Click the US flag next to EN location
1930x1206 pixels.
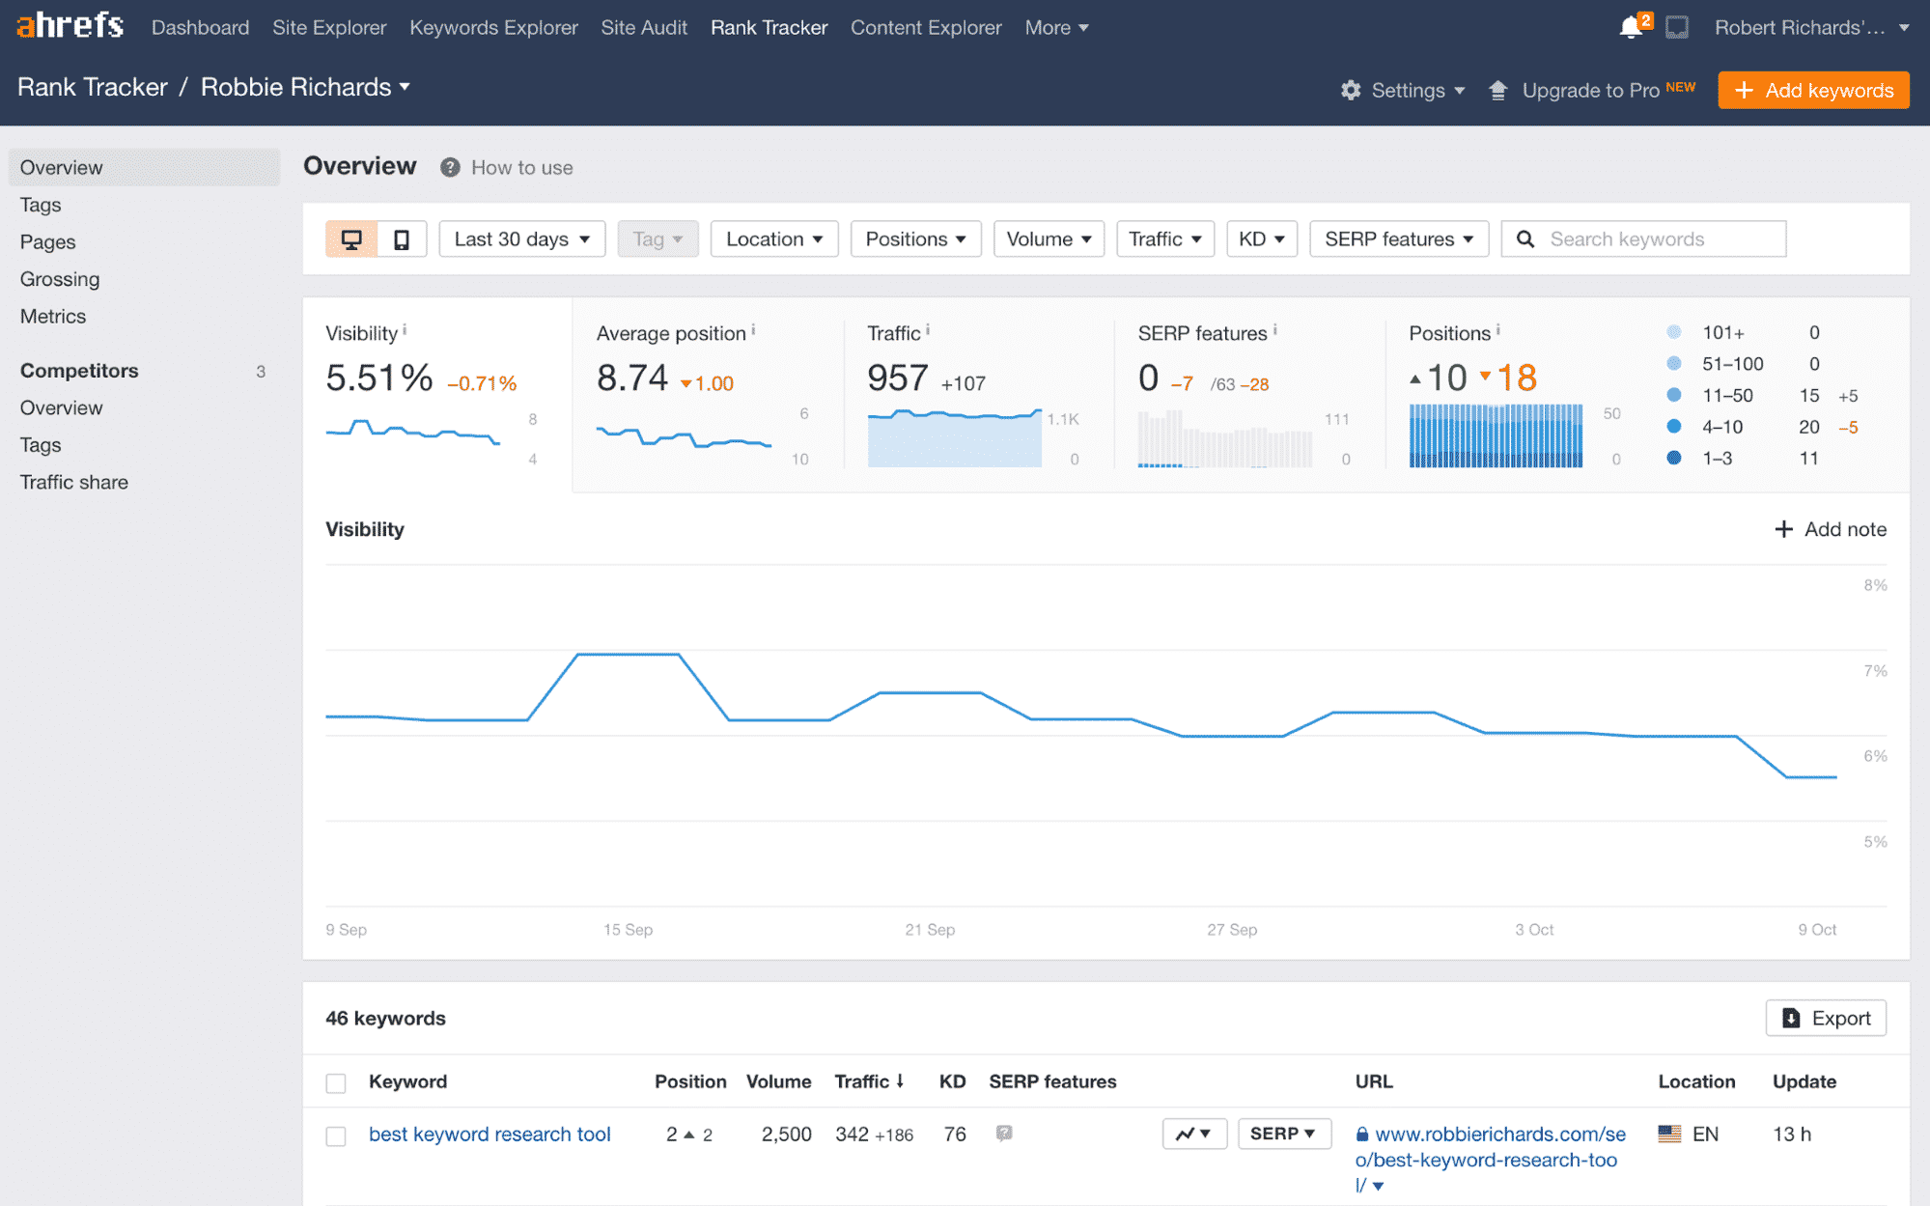tap(1667, 1134)
